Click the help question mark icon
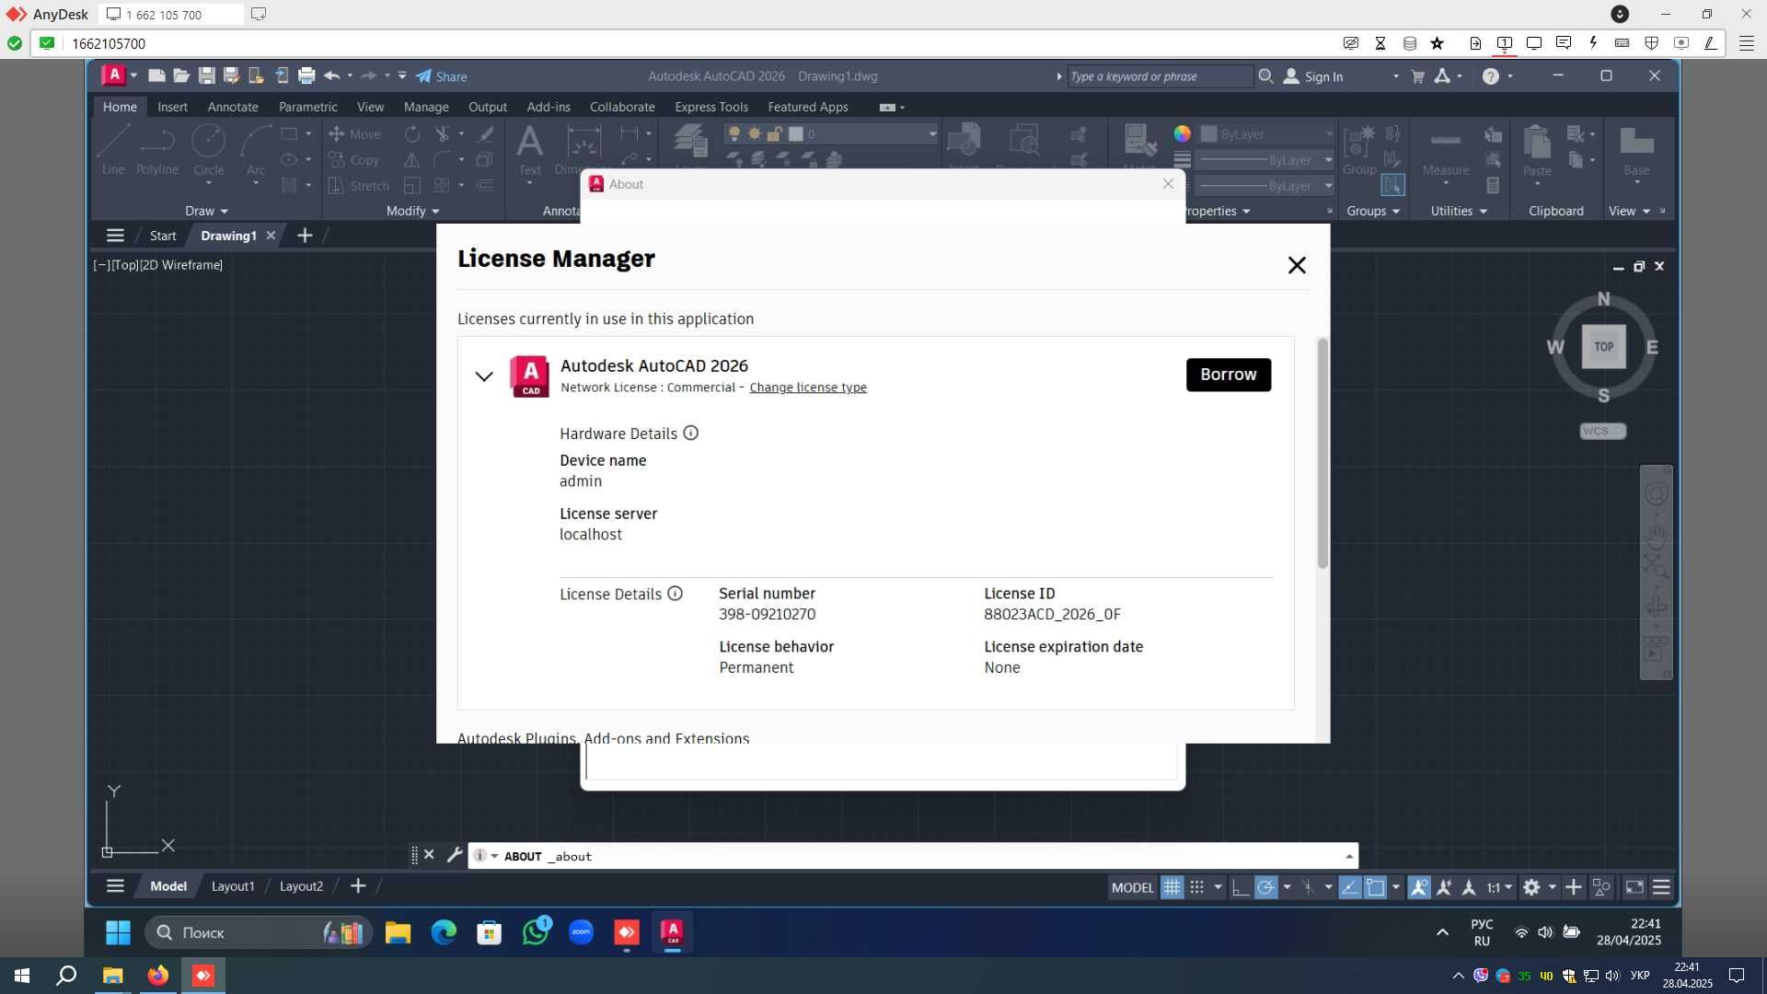The image size is (1767, 994). [x=1491, y=76]
